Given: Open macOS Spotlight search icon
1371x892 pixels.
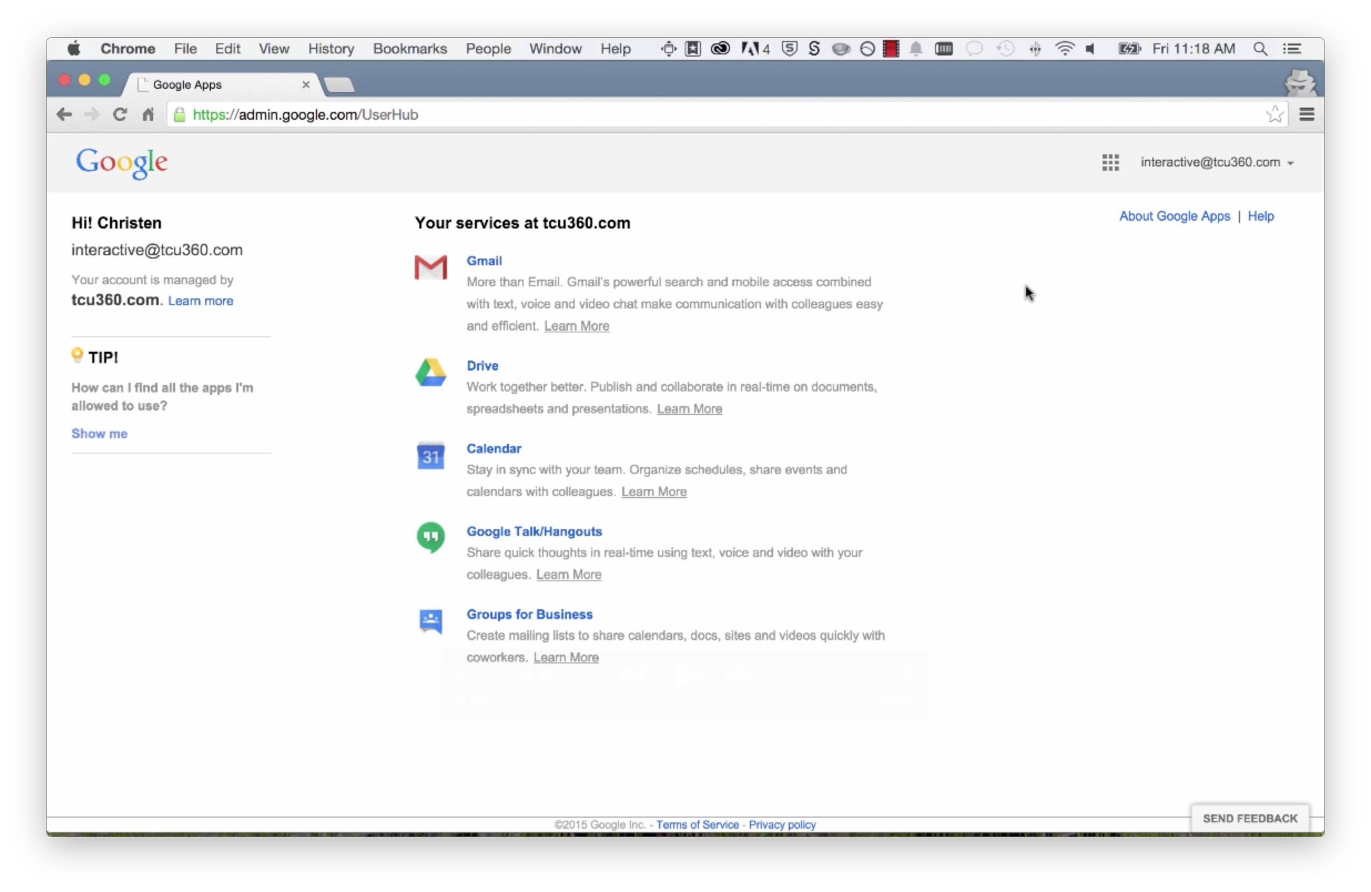Looking at the screenshot, I should click(1260, 49).
